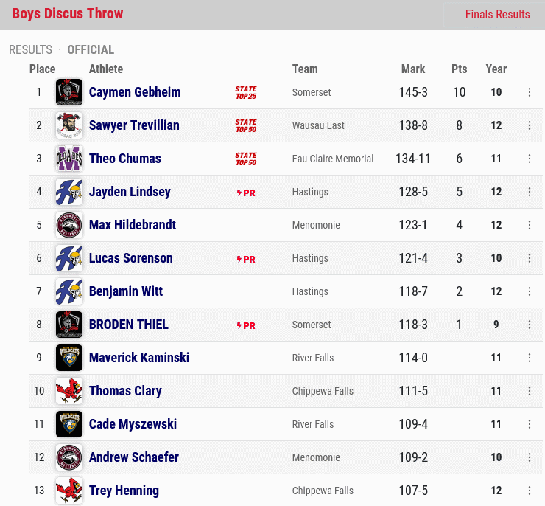Image resolution: width=545 pixels, height=506 pixels.
Task: Open more options for Lucas Sorenson row
Action: (530, 258)
